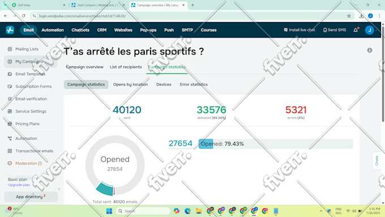
Task: Show hidden system tray icons
Action: tap(321, 211)
